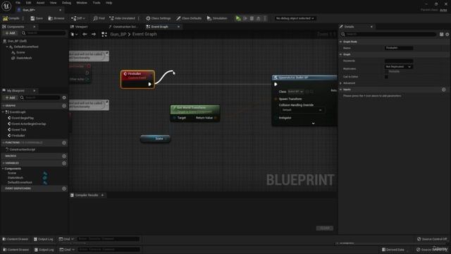The height and width of the screenshot is (254, 451).
Task: Add a new macro with plus icon
Action: 64,156
